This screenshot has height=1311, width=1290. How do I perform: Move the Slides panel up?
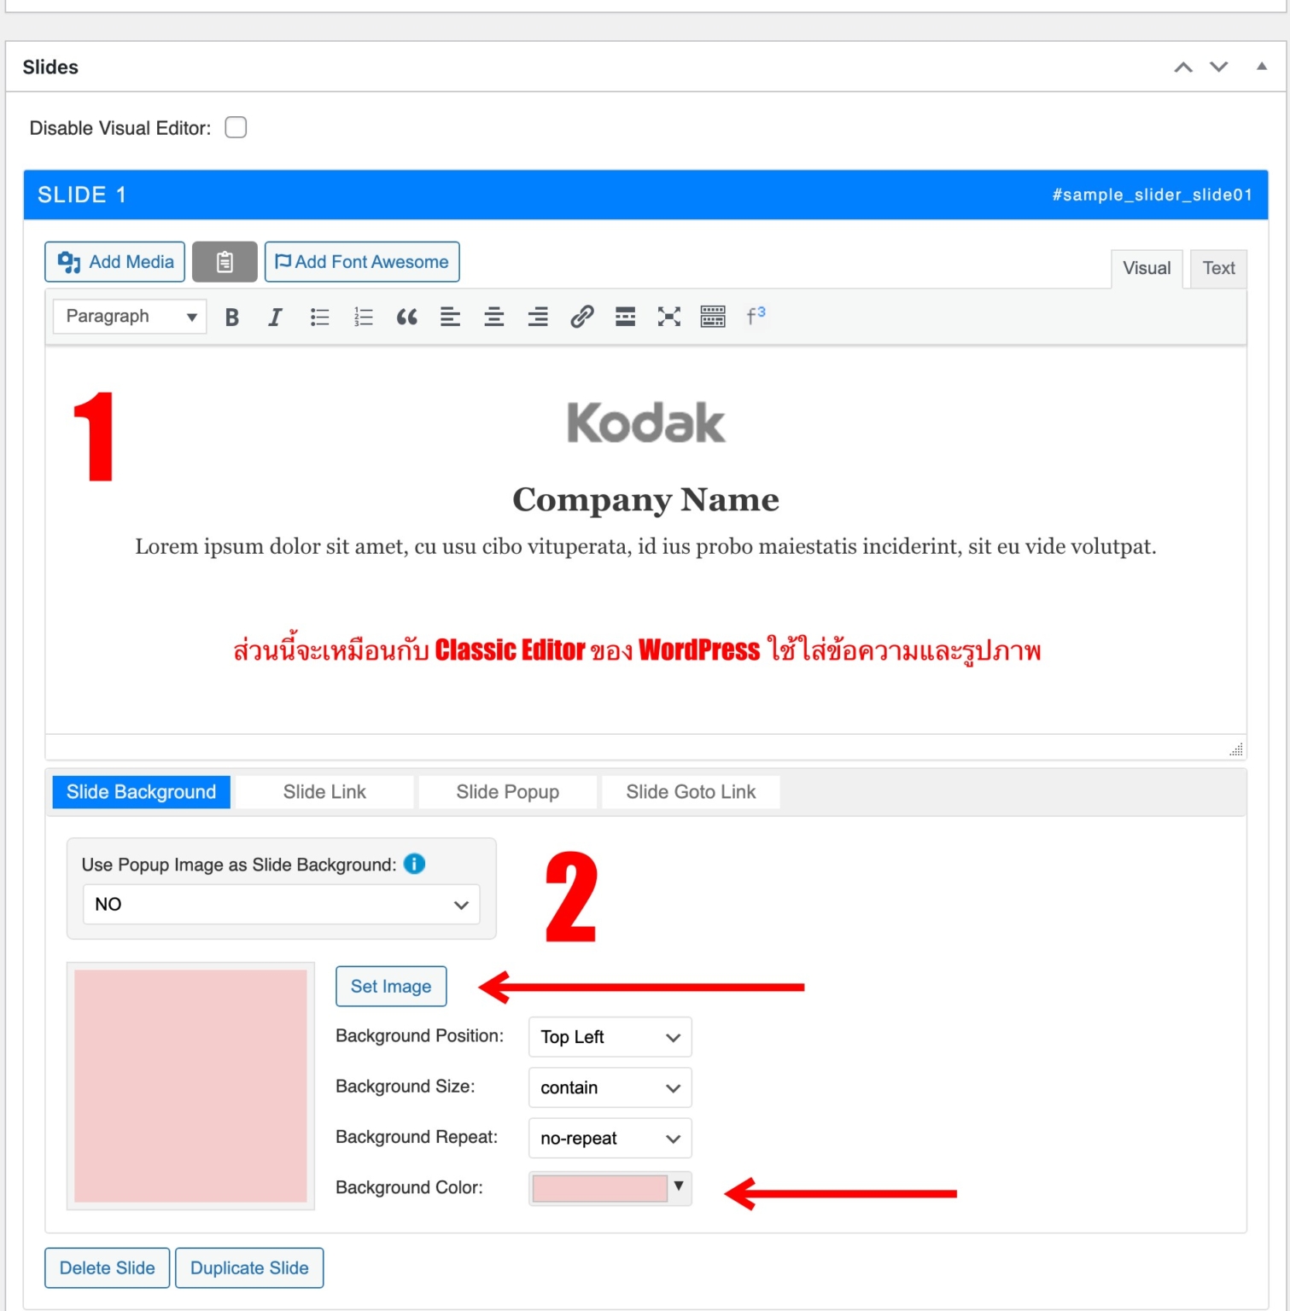[1183, 67]
